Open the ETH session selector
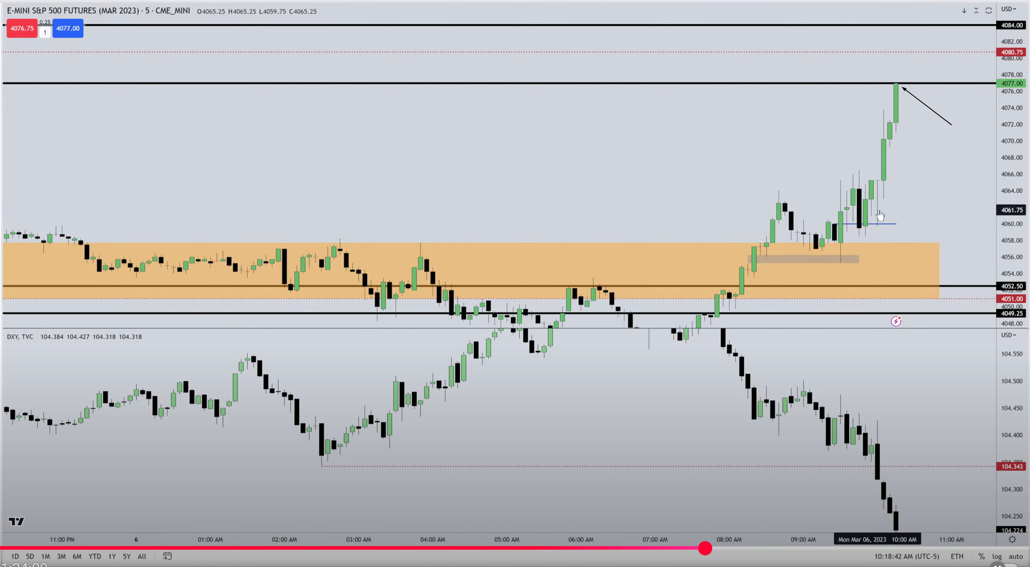 (957, 556)
